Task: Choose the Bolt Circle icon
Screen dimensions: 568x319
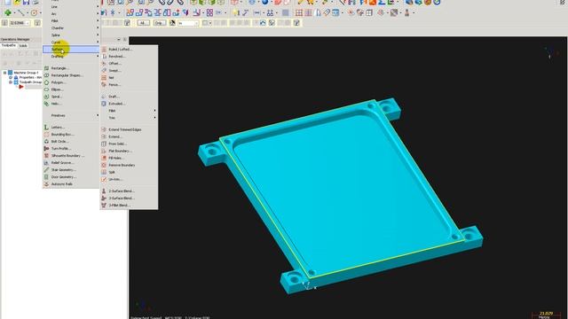Action: pyautogui.click(x=46, y=142)
